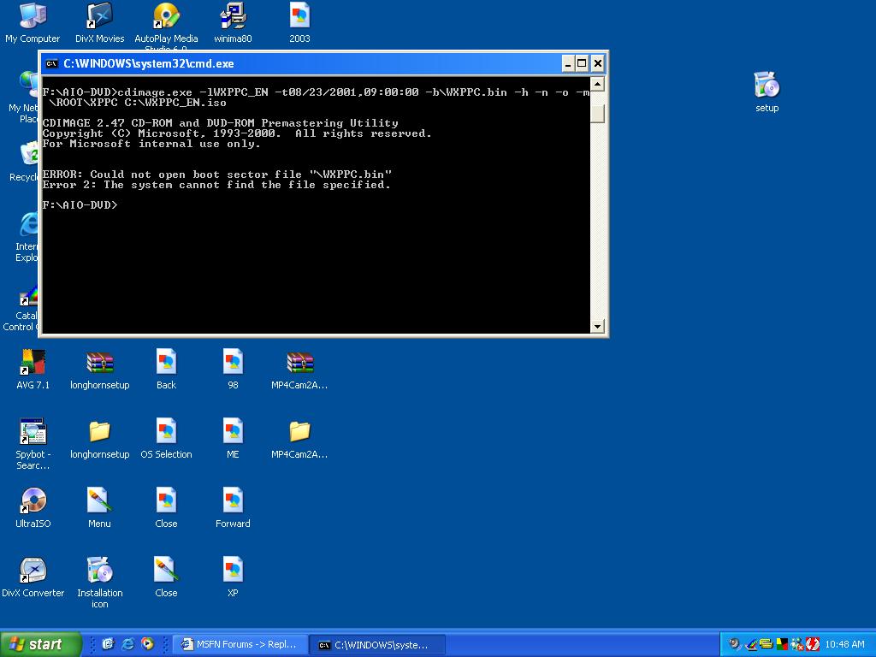Launch Internet Explorer from quick launch

coord(128,644)
